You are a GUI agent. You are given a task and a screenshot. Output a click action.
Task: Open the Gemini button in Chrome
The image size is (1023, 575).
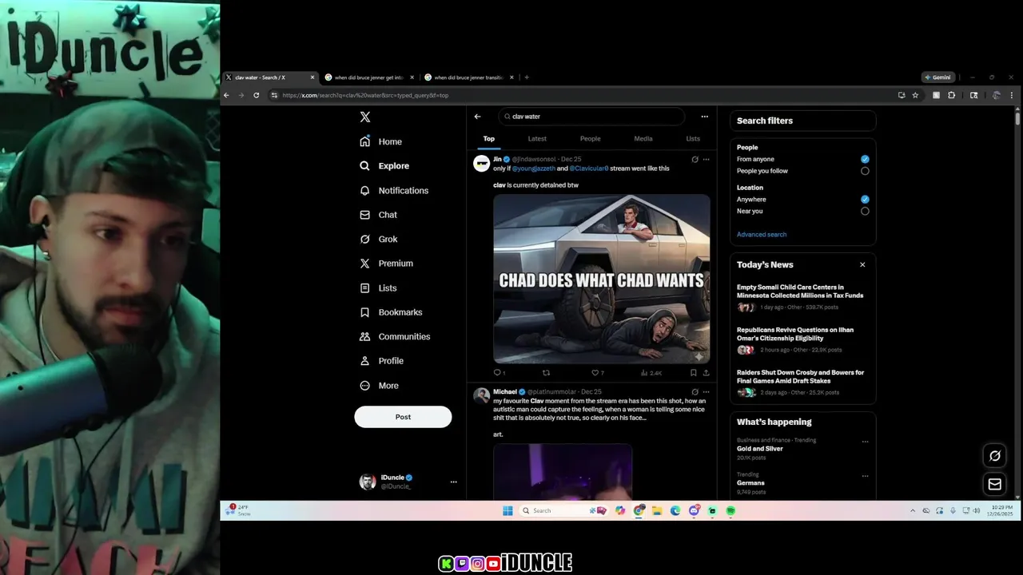(x=938, y=77)
